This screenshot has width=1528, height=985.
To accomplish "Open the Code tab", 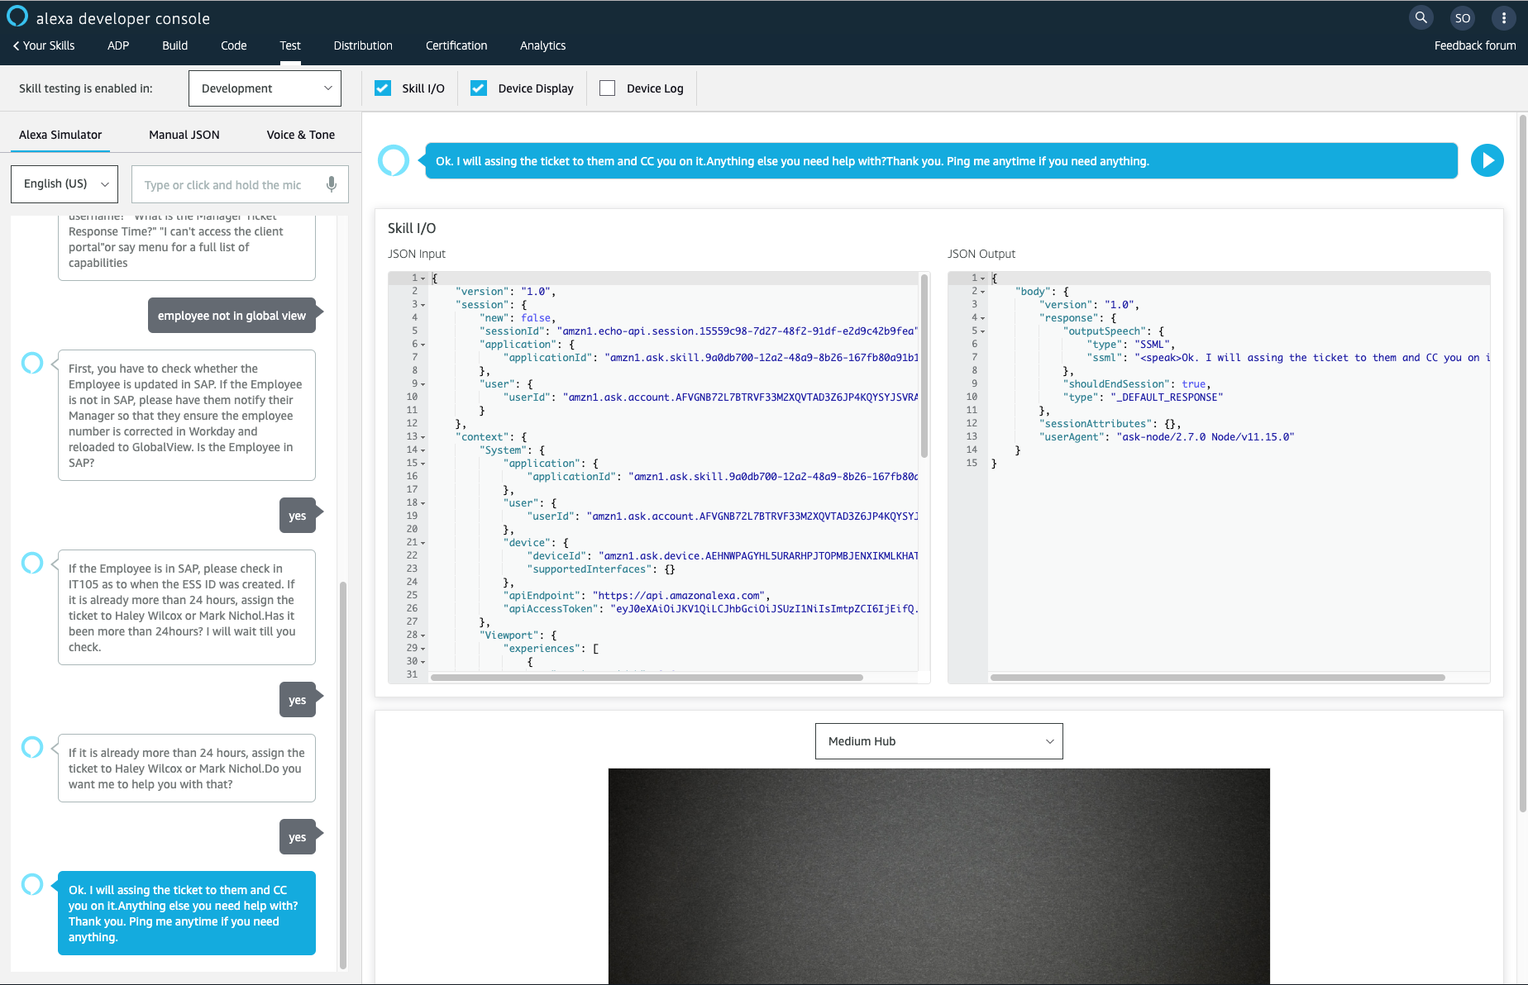I will point(234,45).
